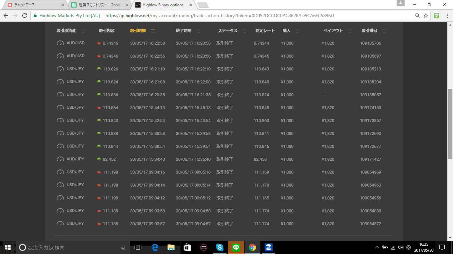Switch to チャットワーク tab
The width and height of the screenshot is (453, 254).
tap(35, 5)
